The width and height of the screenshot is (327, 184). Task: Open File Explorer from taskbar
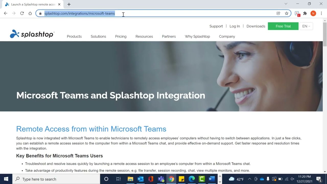[x=130, y=179]
